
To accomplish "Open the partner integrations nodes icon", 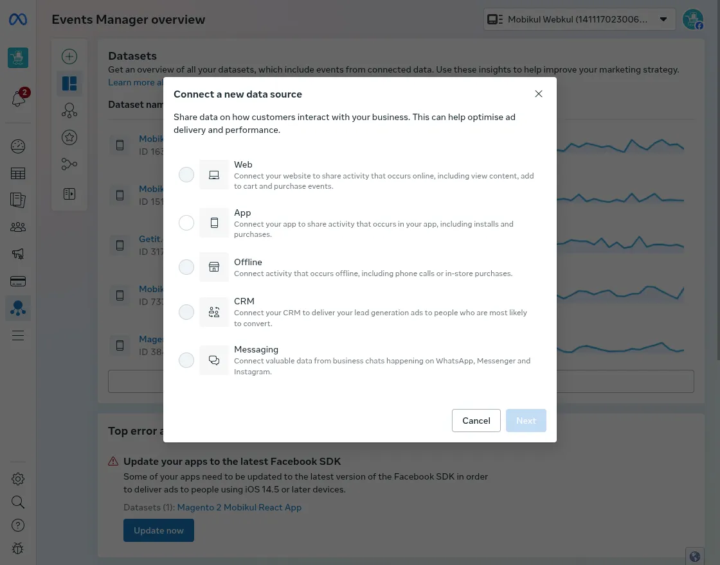I will pyautogui.click(x=69, y=164).
